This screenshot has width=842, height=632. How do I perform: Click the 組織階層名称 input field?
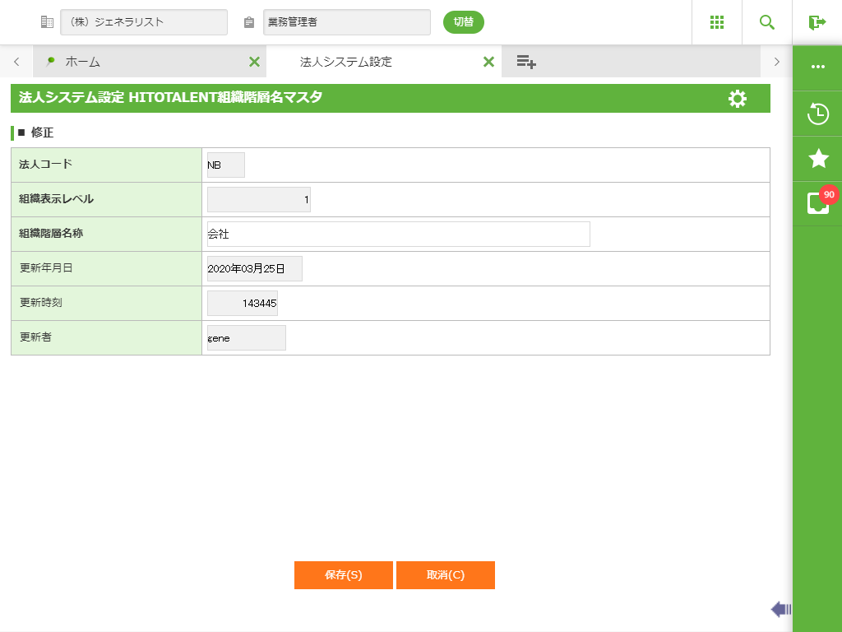point(399,235)
